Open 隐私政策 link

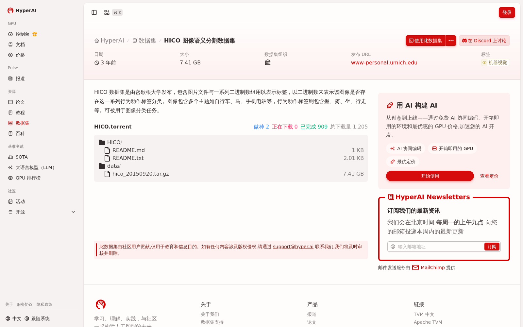[44, 304]
